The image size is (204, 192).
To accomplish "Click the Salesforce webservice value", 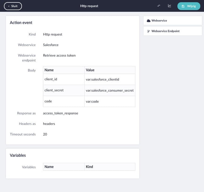I will 51,45.
